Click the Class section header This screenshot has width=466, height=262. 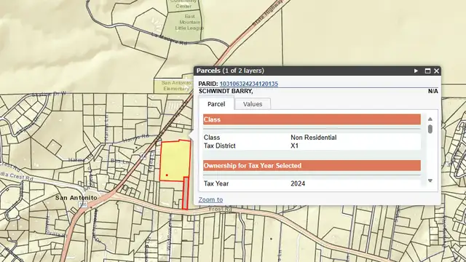tap(312, 119)
